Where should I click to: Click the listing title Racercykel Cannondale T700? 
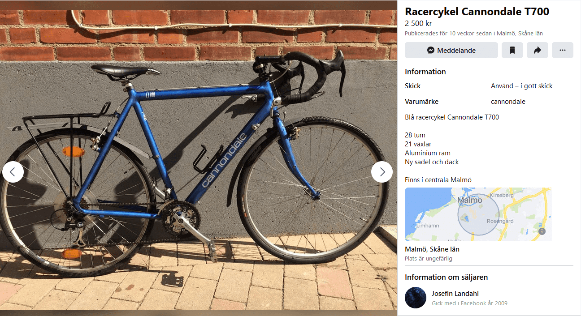pos(477,12)
